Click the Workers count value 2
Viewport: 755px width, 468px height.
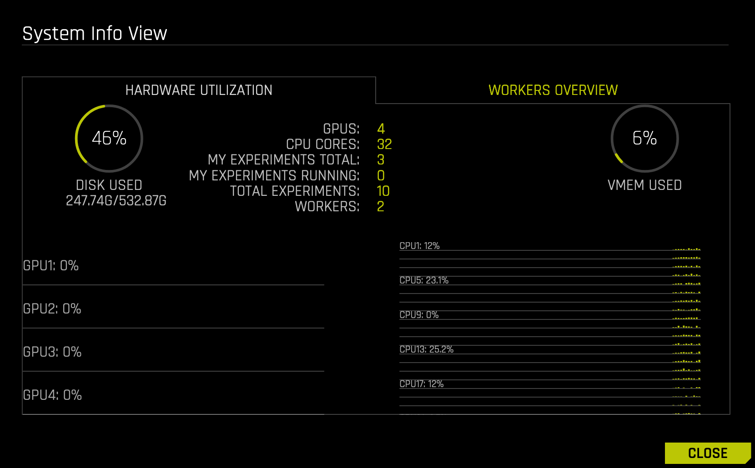[x=381, y=207]
